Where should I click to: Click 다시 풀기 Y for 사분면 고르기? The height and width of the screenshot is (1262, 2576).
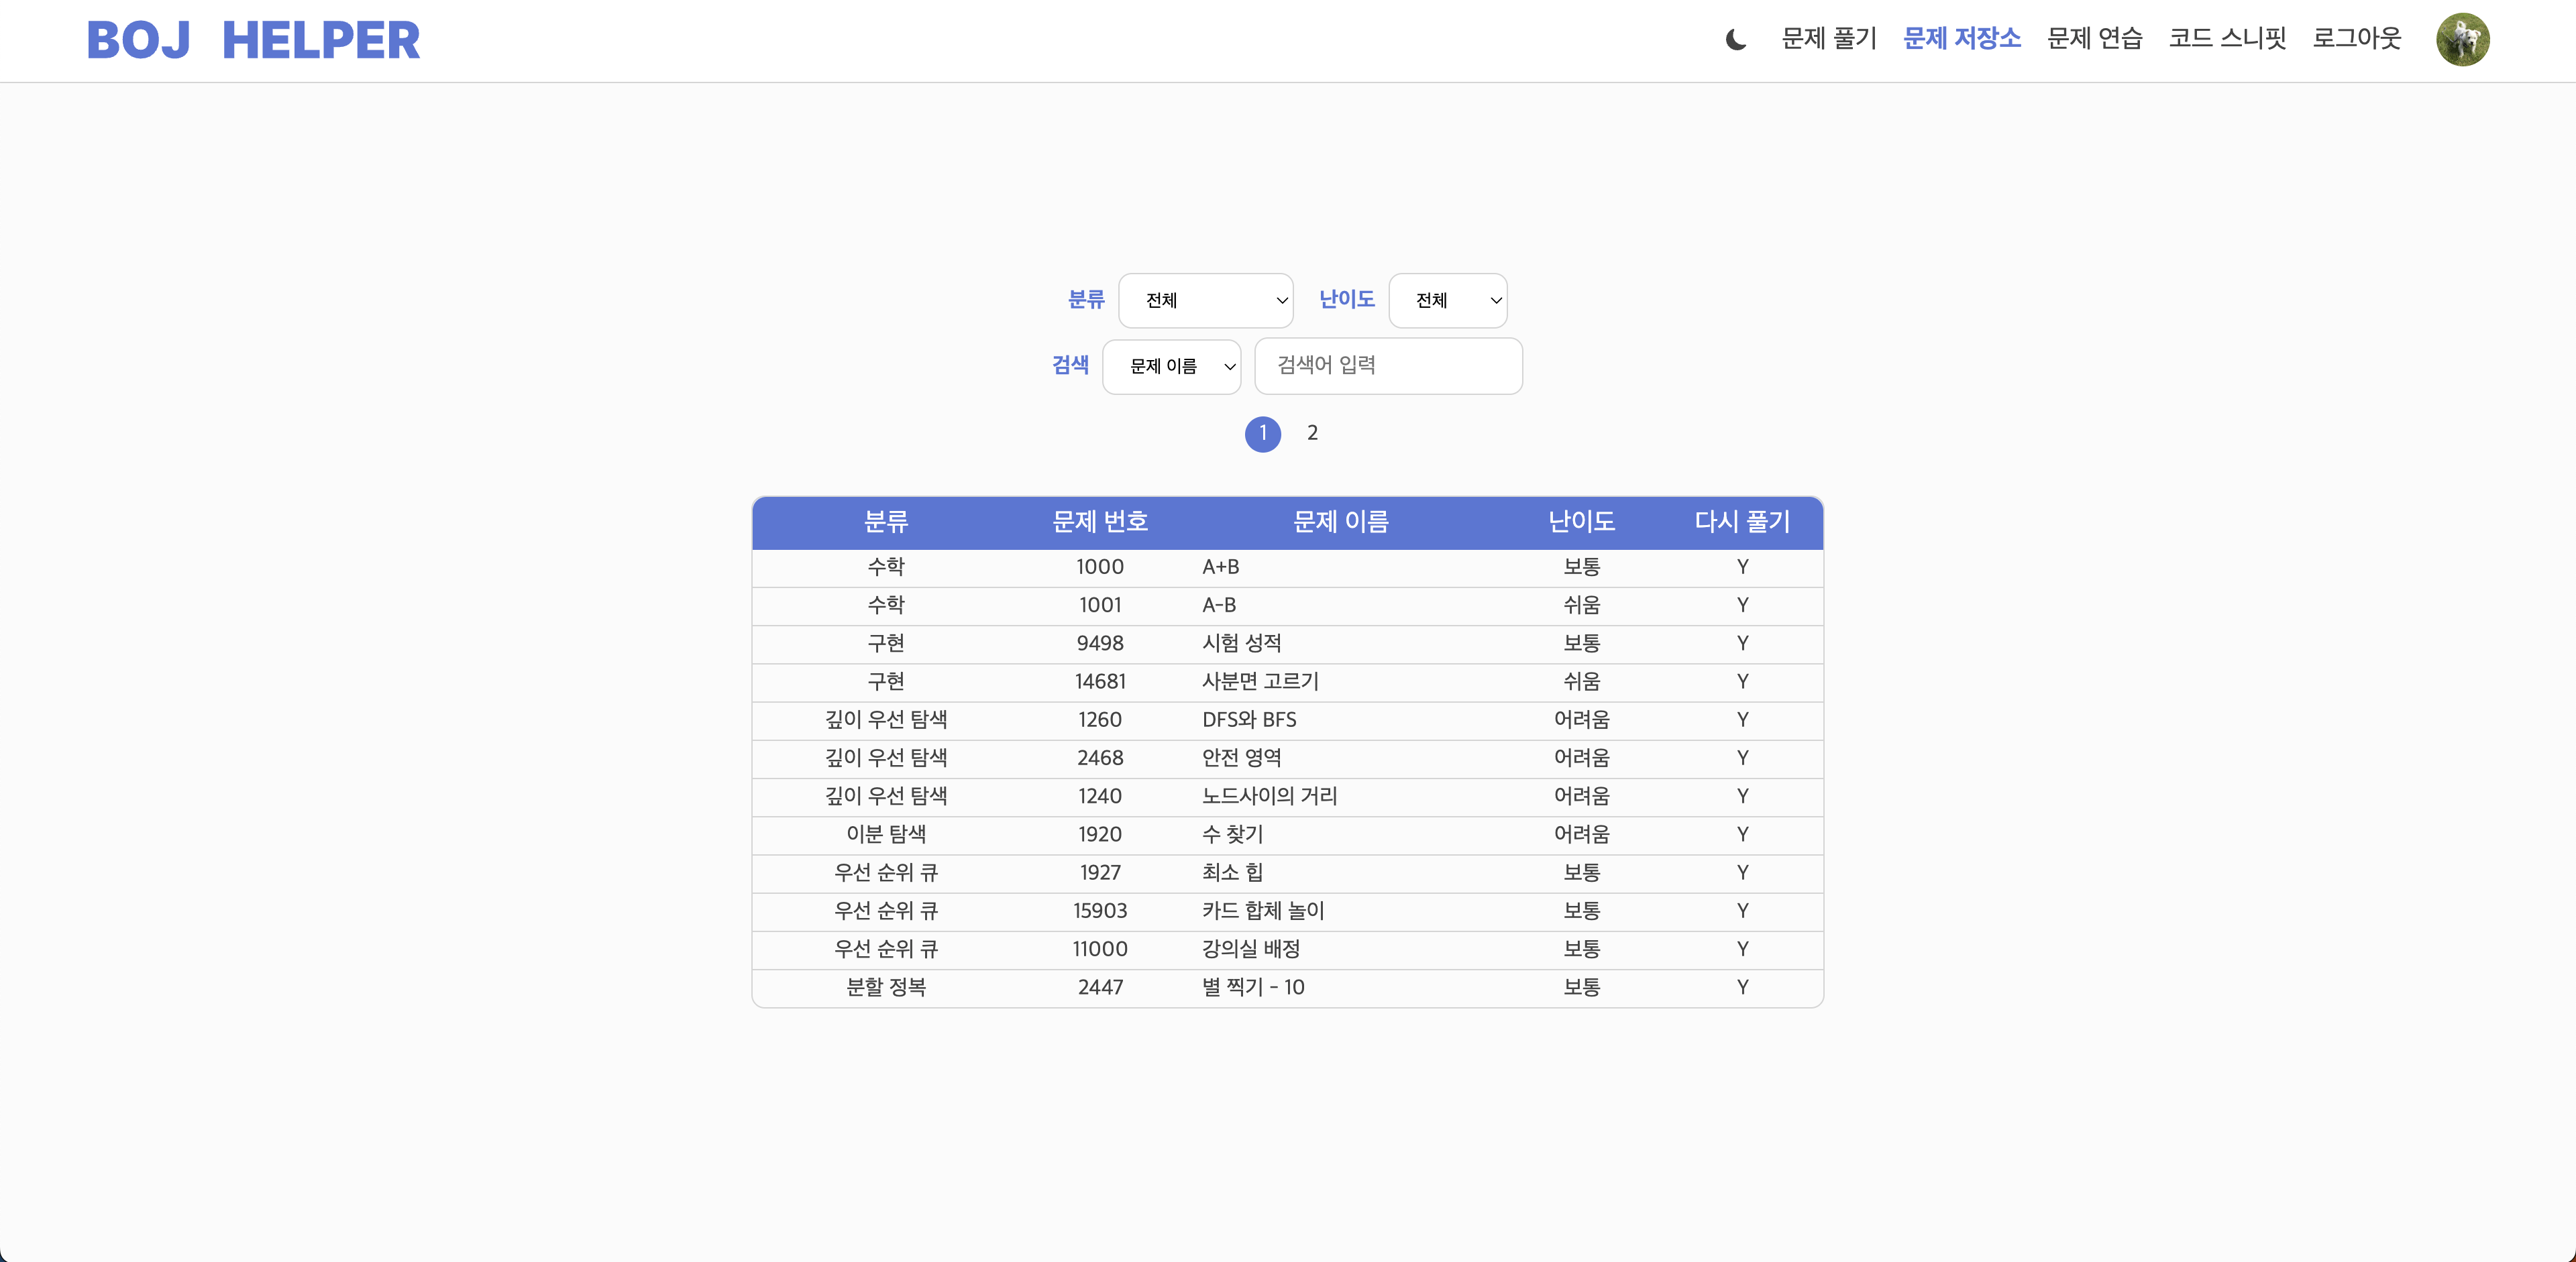click(x=1742, y=683)
